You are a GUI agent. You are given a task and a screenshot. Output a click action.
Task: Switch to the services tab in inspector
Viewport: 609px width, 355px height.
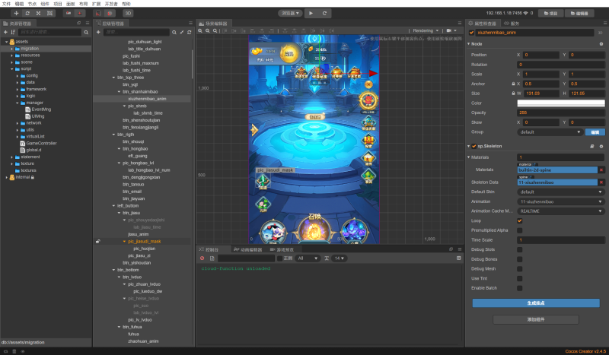(512, 24)
